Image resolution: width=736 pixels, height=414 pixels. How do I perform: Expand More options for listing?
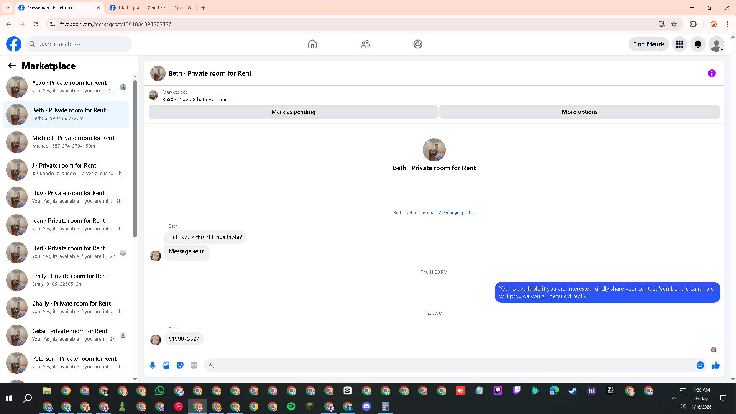[x=579, y=112]
